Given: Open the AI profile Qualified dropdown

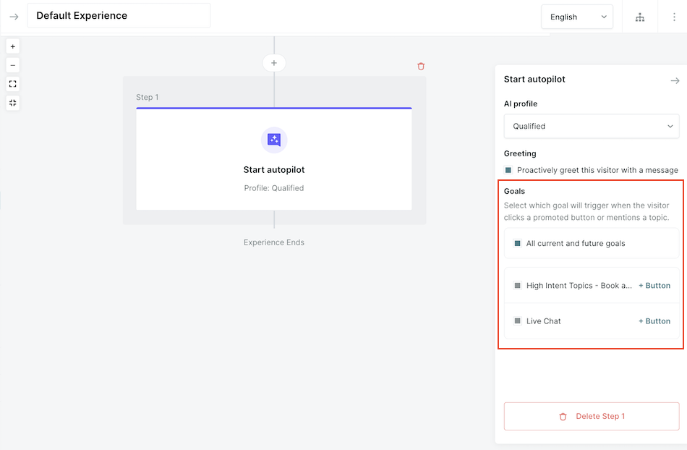Looking at the screenshot, I should click(x=591, y=126).
